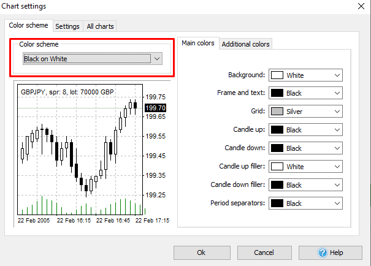Select the Main colors tab
The width and height of the screenshot is (371, 266).
point(198,44)
